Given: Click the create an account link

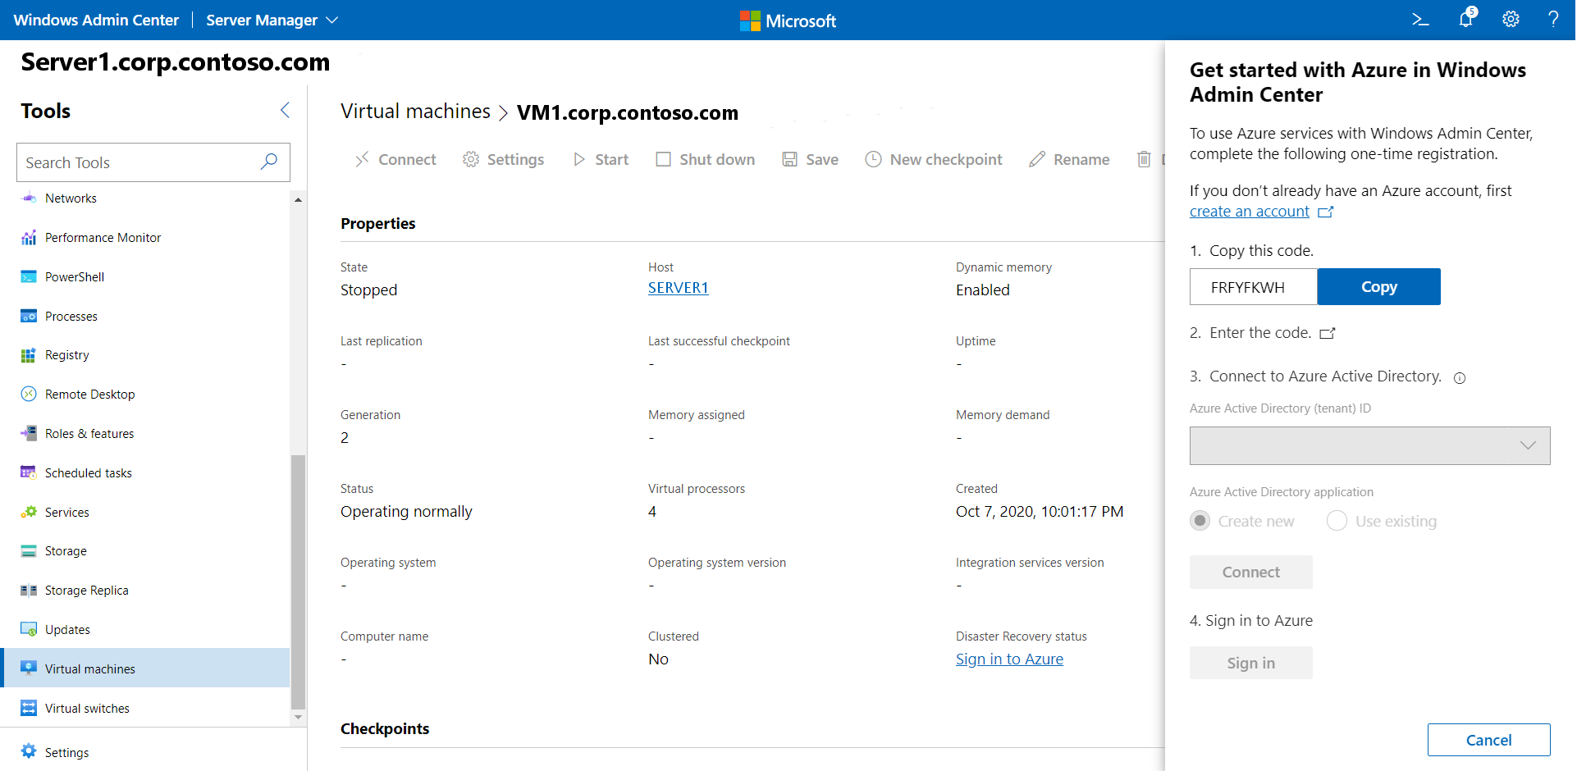Looking at the screenshot, I should coord(1249,211).
